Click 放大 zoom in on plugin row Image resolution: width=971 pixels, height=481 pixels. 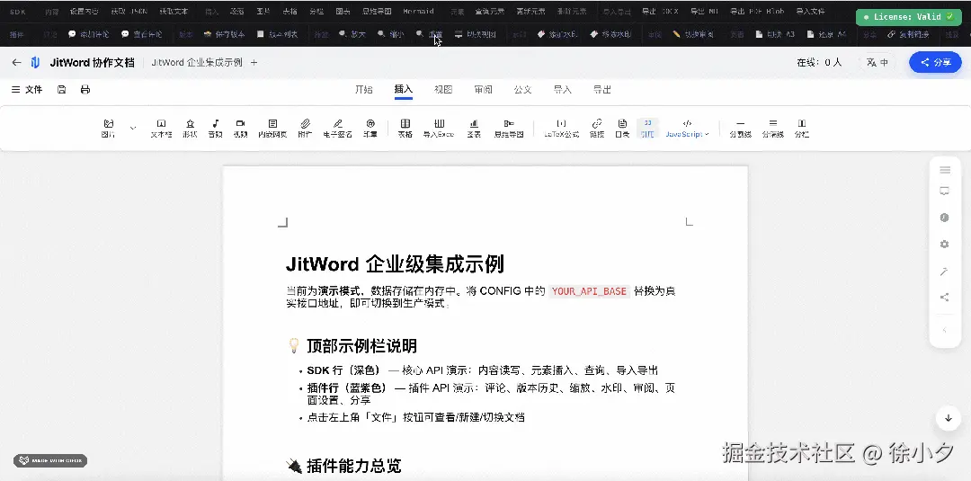tap(352, 35)
